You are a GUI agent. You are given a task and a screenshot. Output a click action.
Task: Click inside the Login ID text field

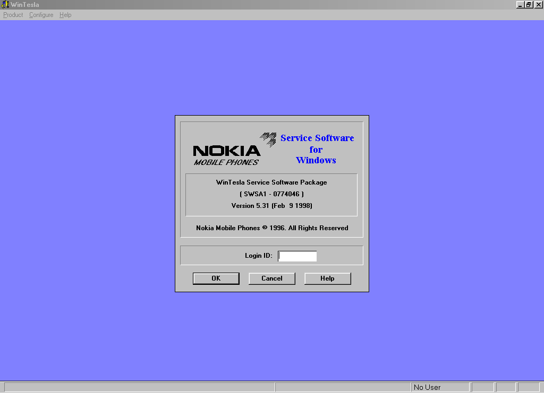[x=297, y=256]
